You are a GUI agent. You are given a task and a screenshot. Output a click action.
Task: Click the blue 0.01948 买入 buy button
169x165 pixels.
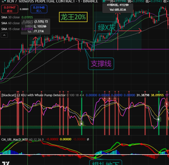point(39,9)
